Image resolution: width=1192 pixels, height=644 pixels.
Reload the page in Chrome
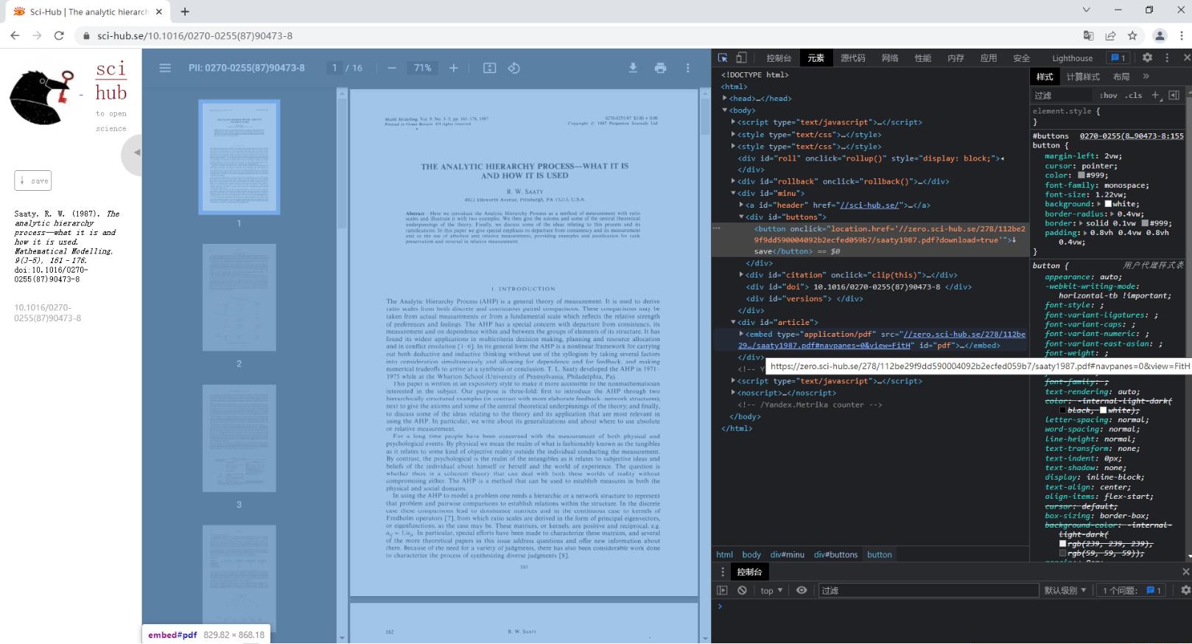(59, 35)
